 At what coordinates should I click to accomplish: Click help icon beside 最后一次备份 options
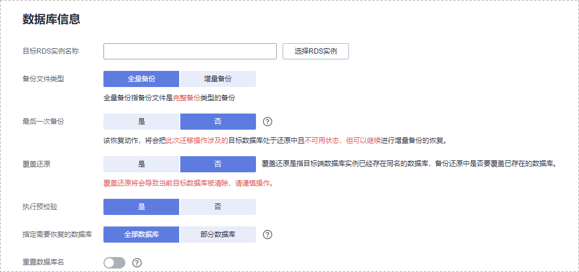tap(268, 122)
